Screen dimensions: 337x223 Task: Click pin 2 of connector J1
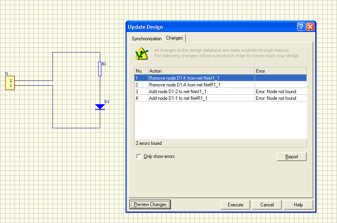pos(11,81)
